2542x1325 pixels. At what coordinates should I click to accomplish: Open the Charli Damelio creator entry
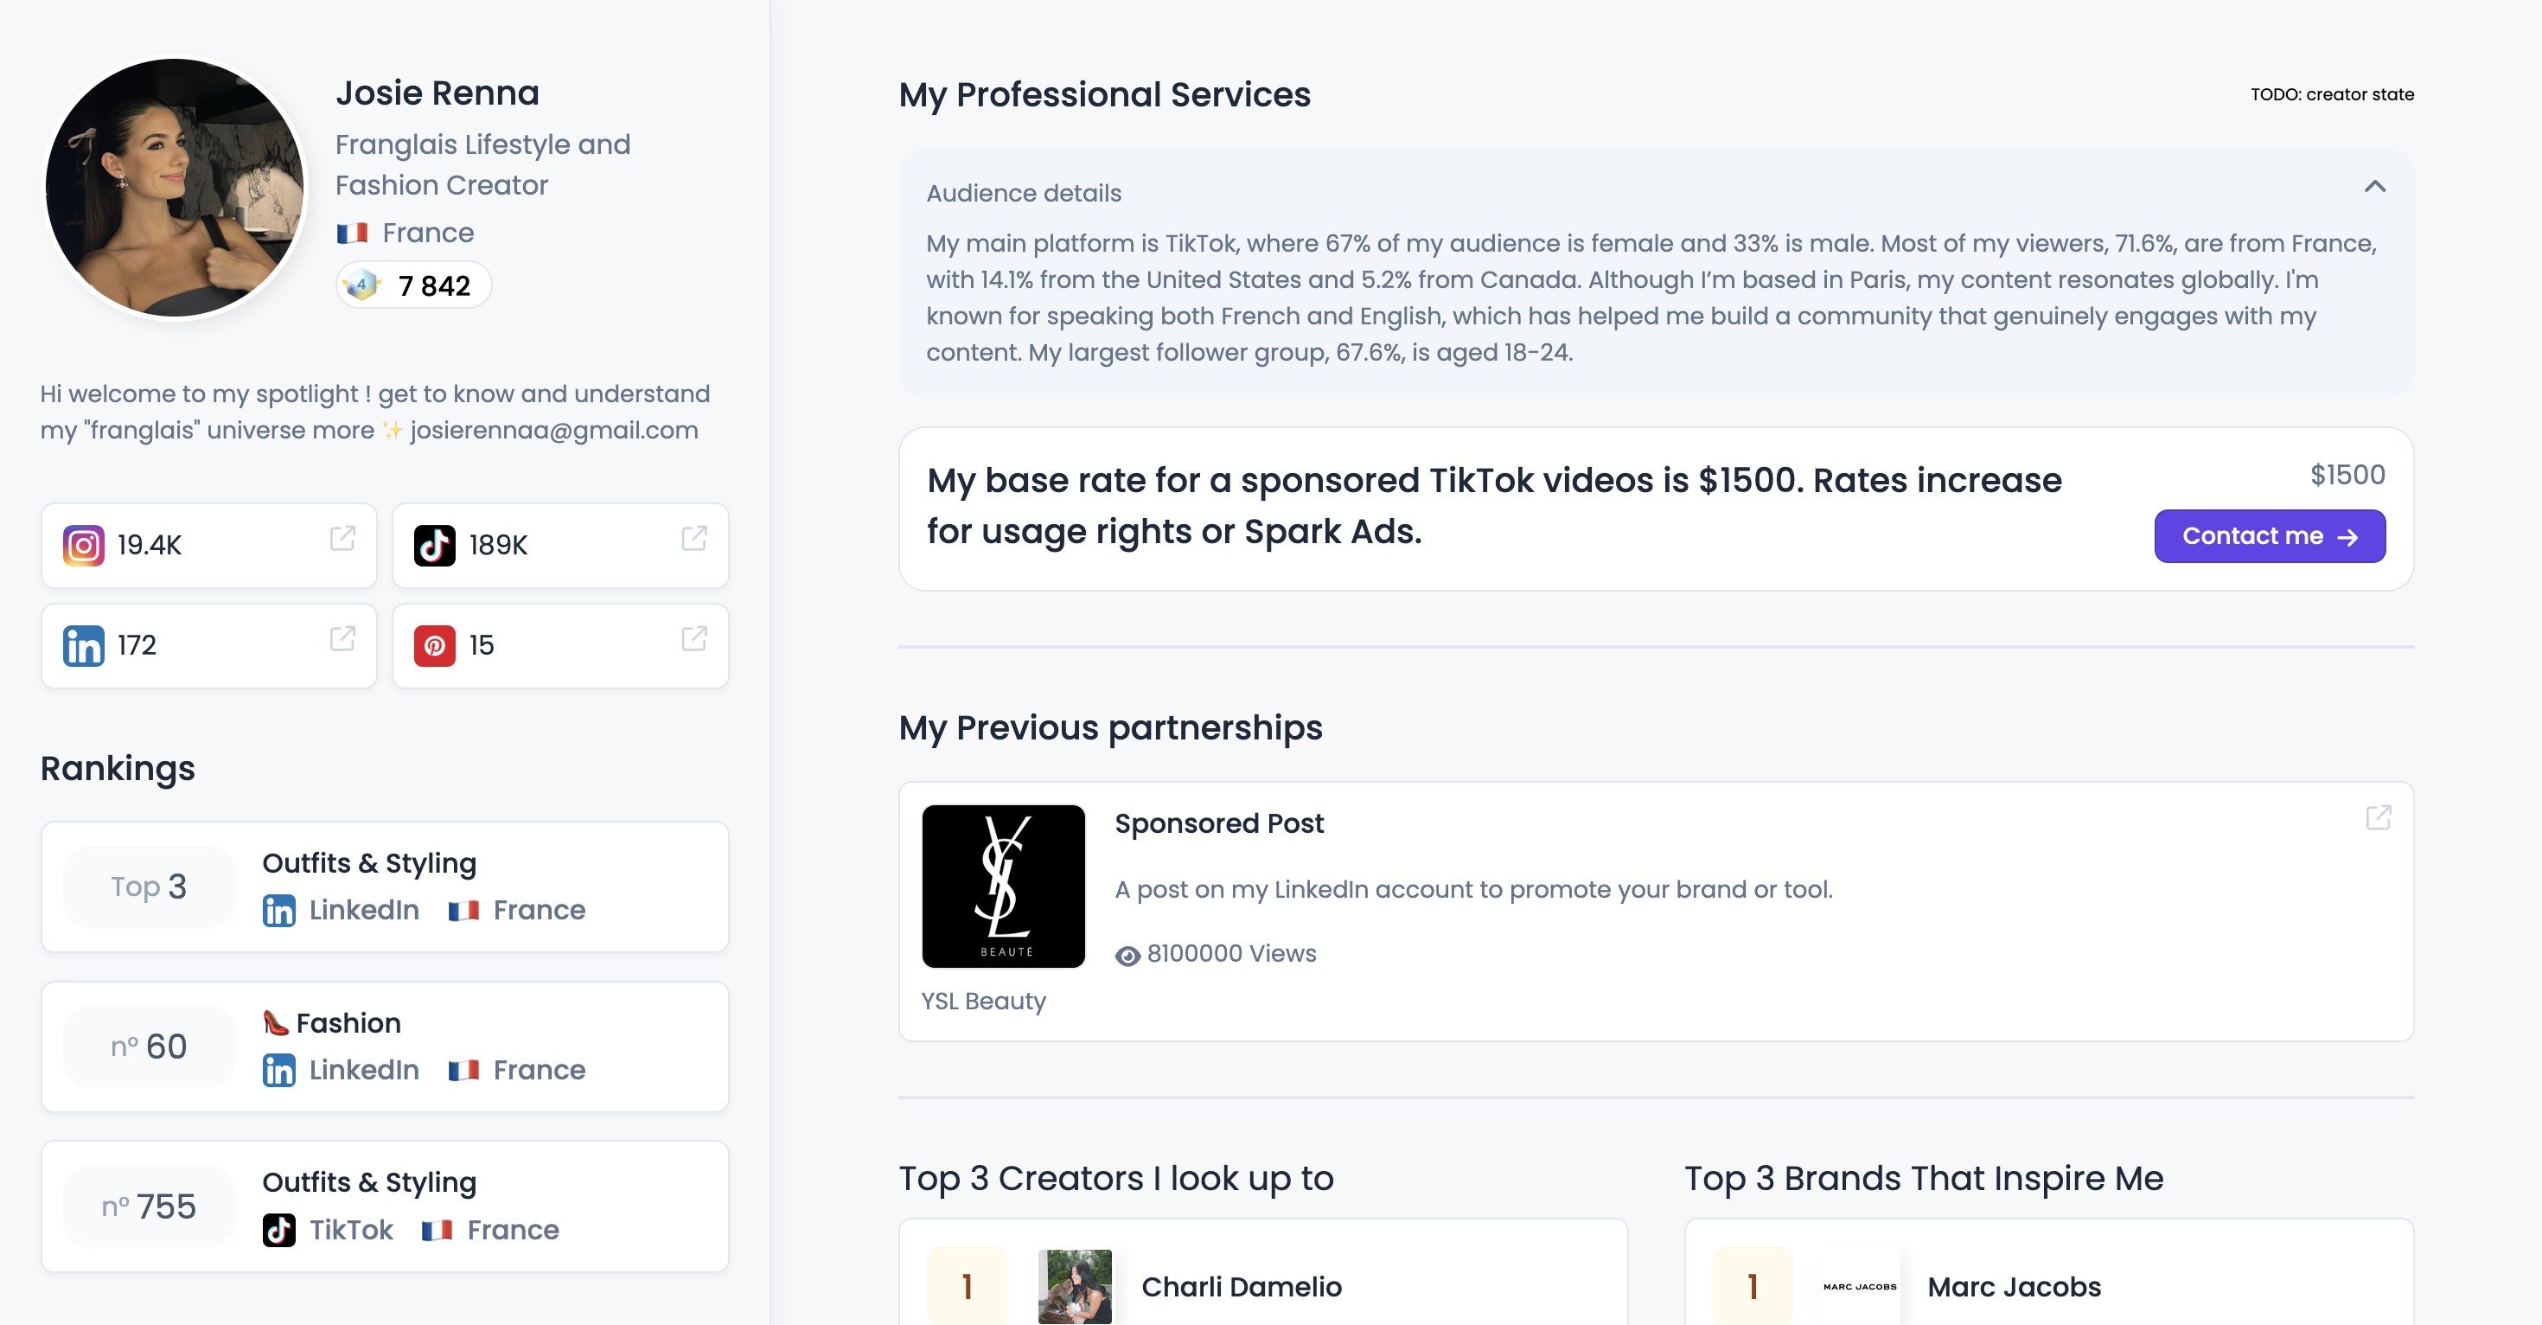pyautogui.click(x=1241, y=1285)
